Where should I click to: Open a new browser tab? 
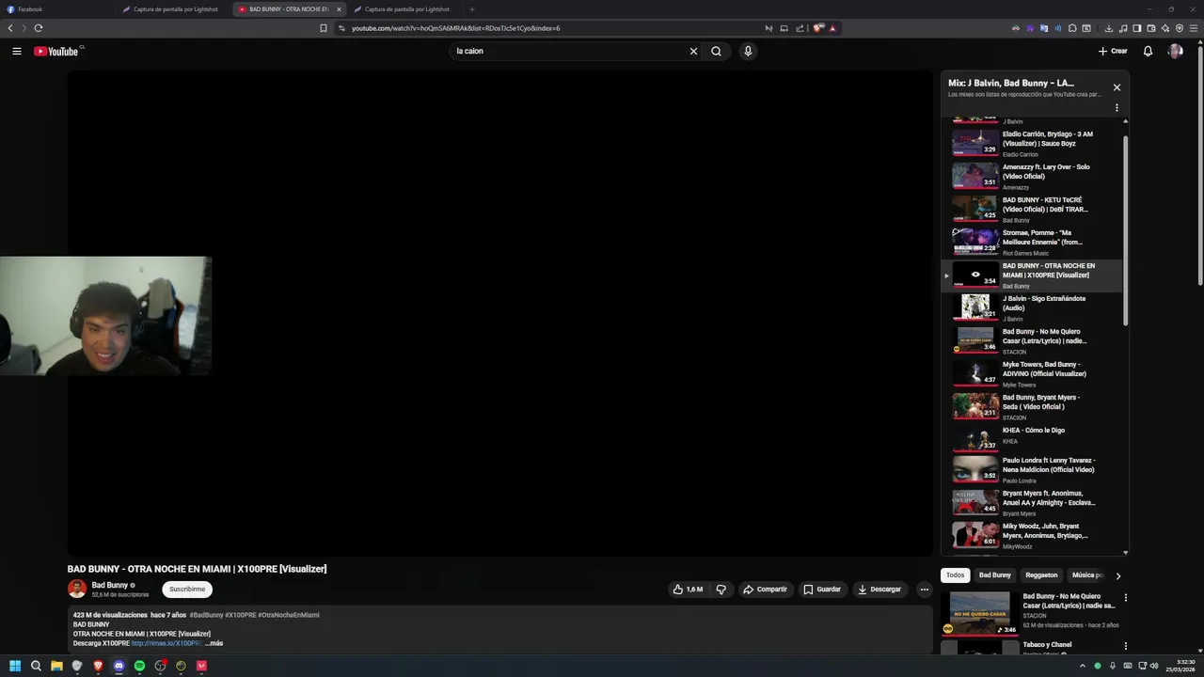[472, 9]
